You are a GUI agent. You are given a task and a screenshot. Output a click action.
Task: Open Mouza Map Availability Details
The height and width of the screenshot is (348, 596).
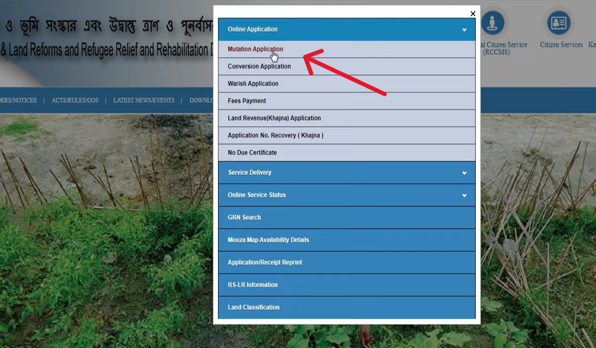click(x=268, y=240)
